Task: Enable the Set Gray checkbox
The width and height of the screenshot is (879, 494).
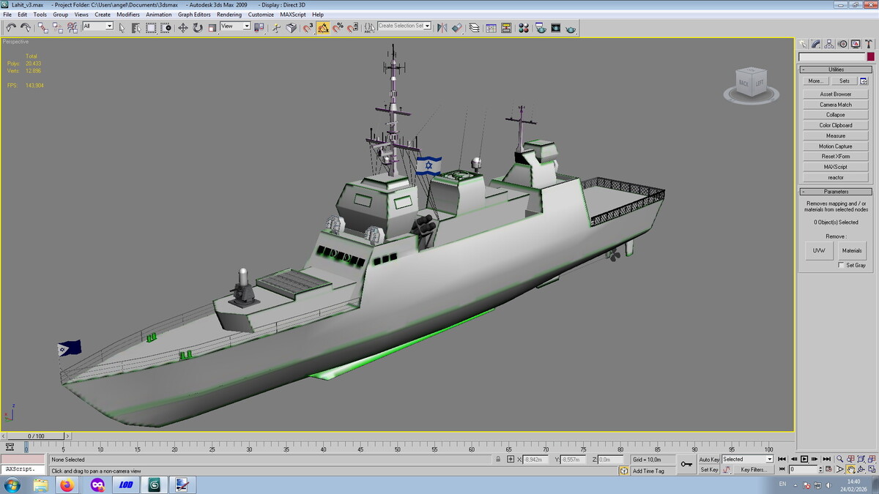Action: 842,265
